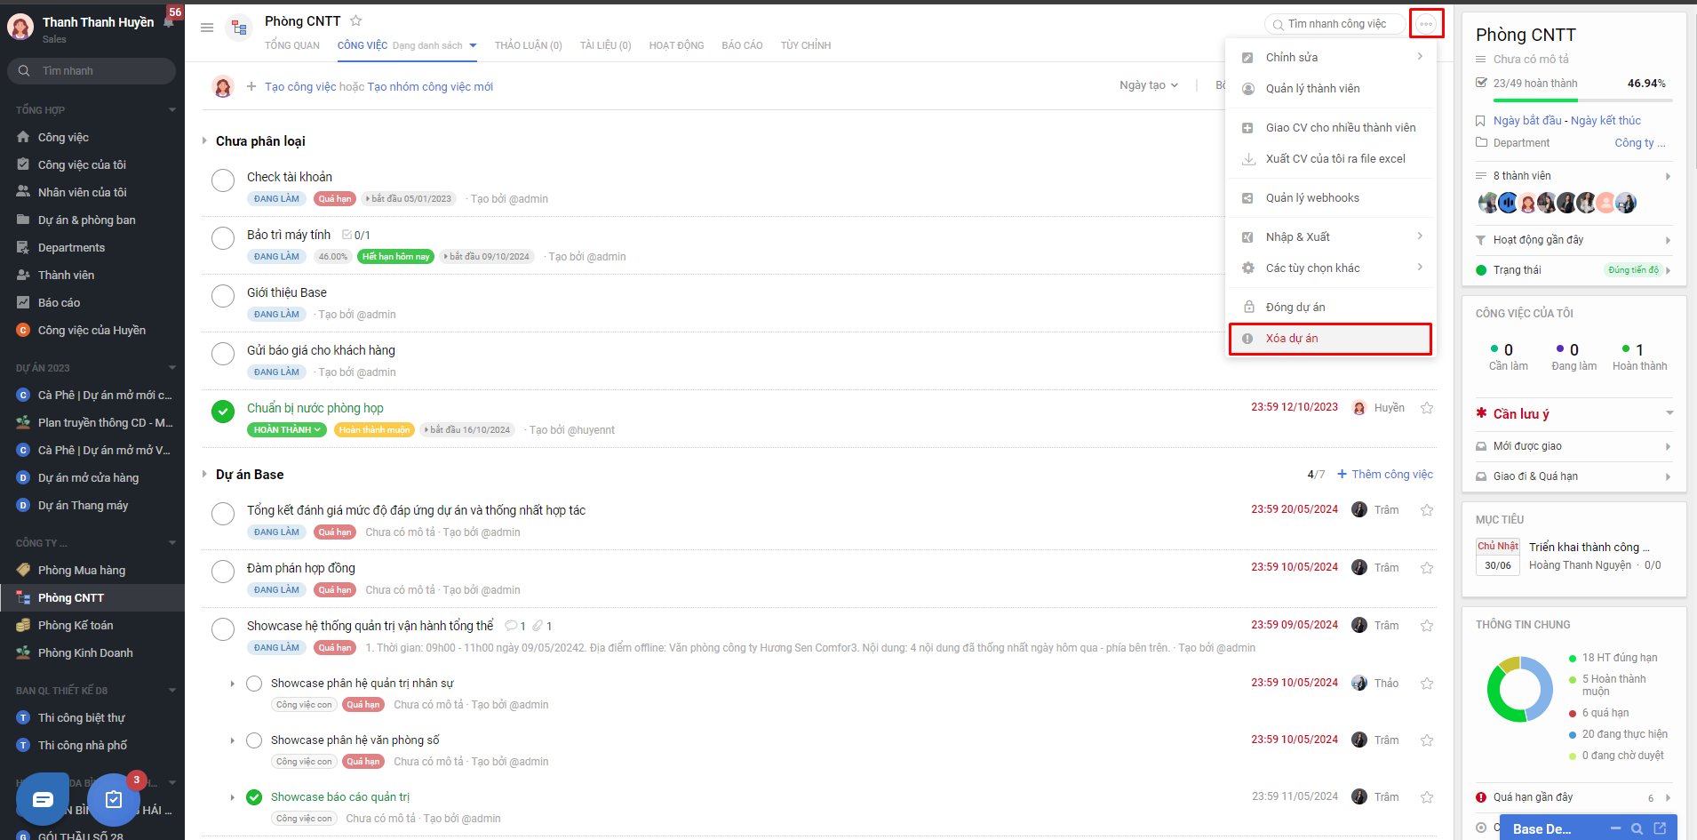Open the Triển khai thành công goal card
Screen dimensions: 1697x840
(x=1574, y=556)
